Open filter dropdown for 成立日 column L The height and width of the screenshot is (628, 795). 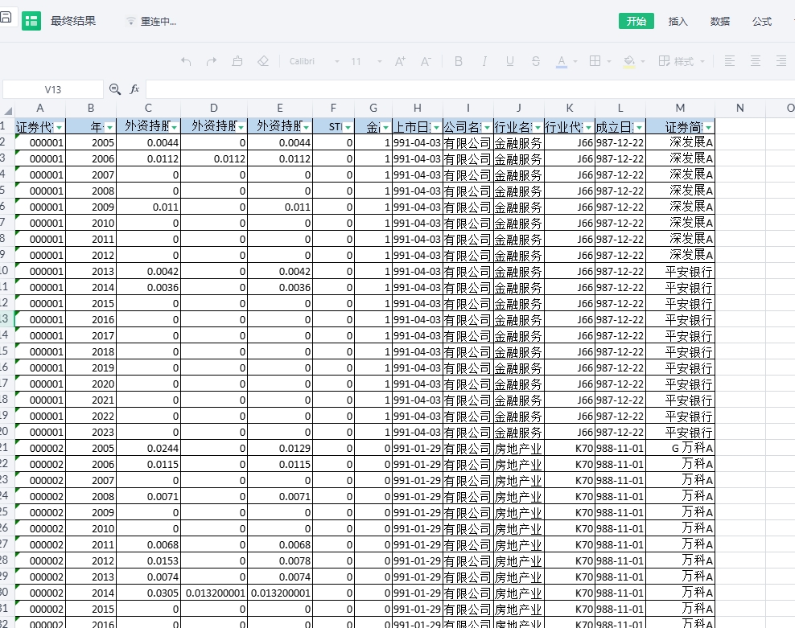click(640, 127)
